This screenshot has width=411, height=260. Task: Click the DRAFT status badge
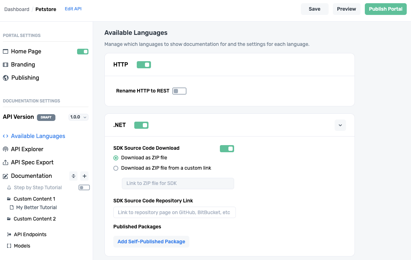46,117
